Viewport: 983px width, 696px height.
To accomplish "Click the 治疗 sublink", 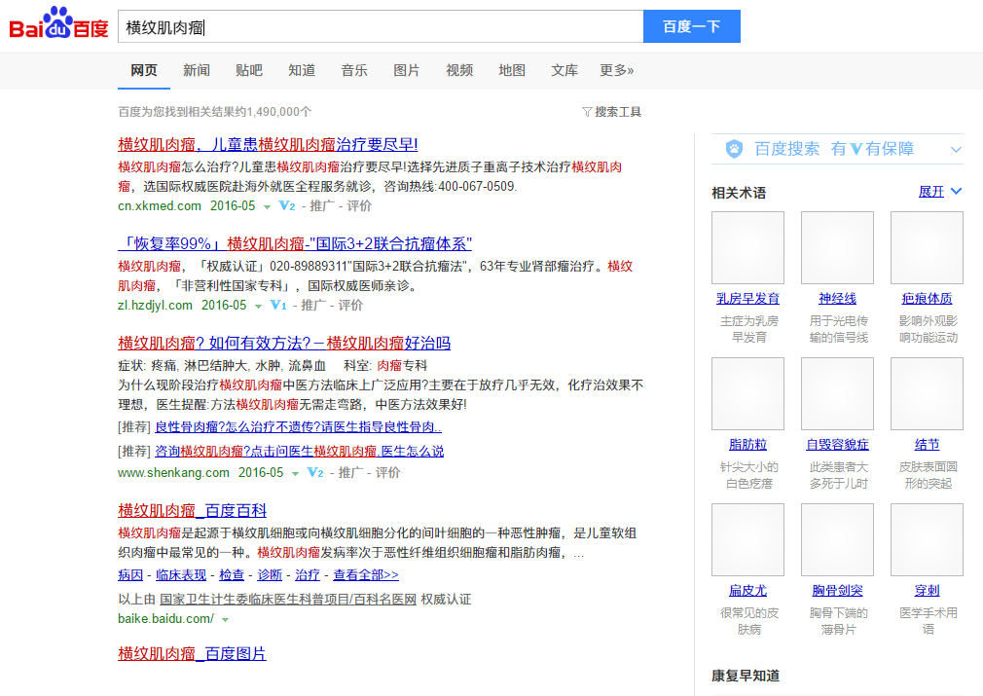I will point(308,575).
